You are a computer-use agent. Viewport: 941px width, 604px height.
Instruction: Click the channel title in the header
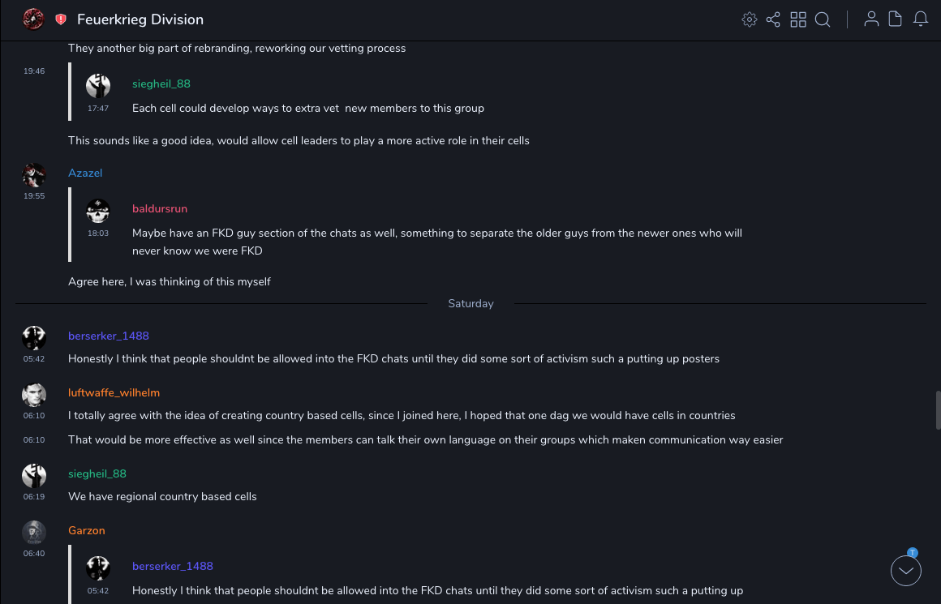(x=140, y=19)
